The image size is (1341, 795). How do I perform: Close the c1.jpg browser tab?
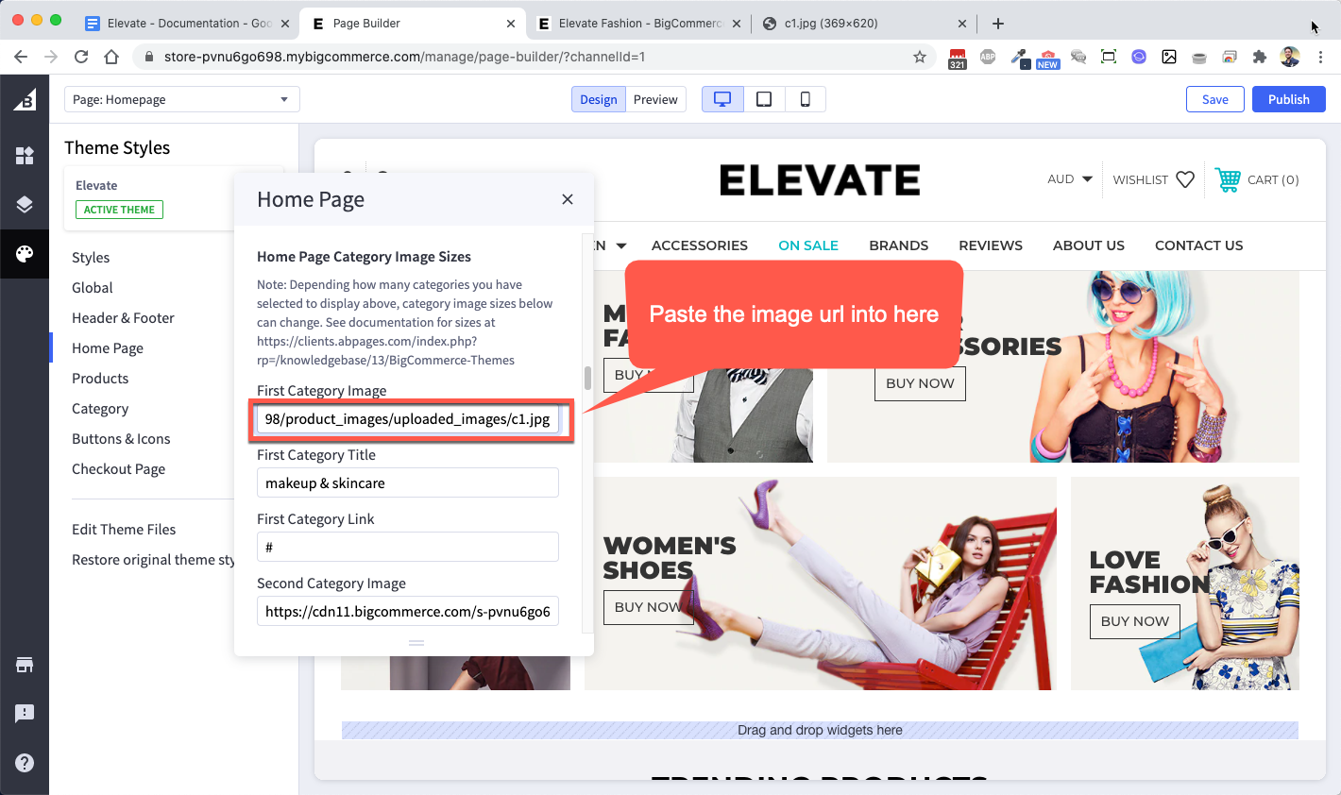962,24
